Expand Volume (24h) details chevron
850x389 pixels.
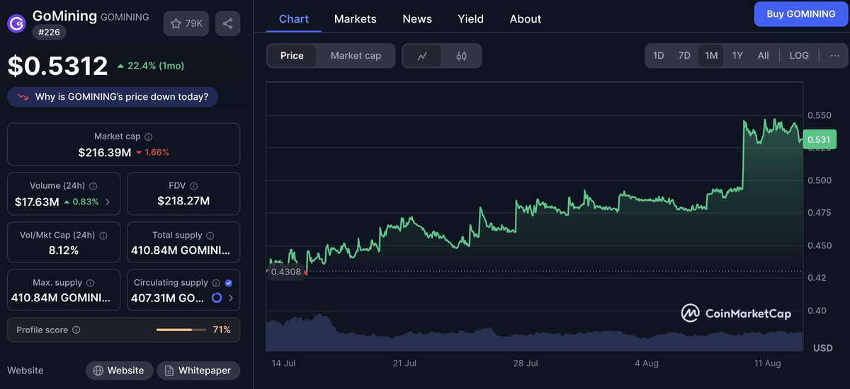click(108, 202)
